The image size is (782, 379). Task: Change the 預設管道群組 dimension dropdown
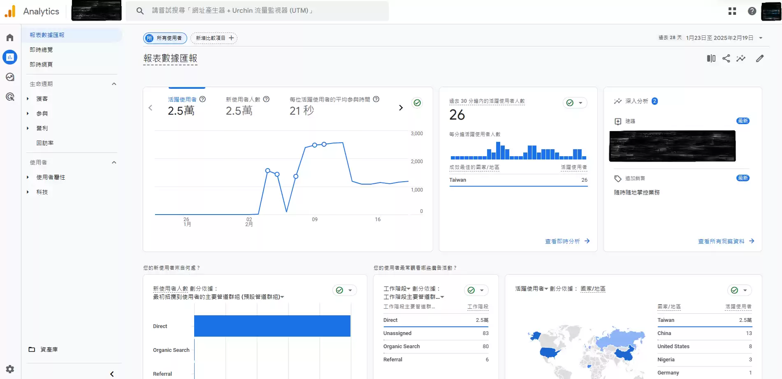coord(218,297)
